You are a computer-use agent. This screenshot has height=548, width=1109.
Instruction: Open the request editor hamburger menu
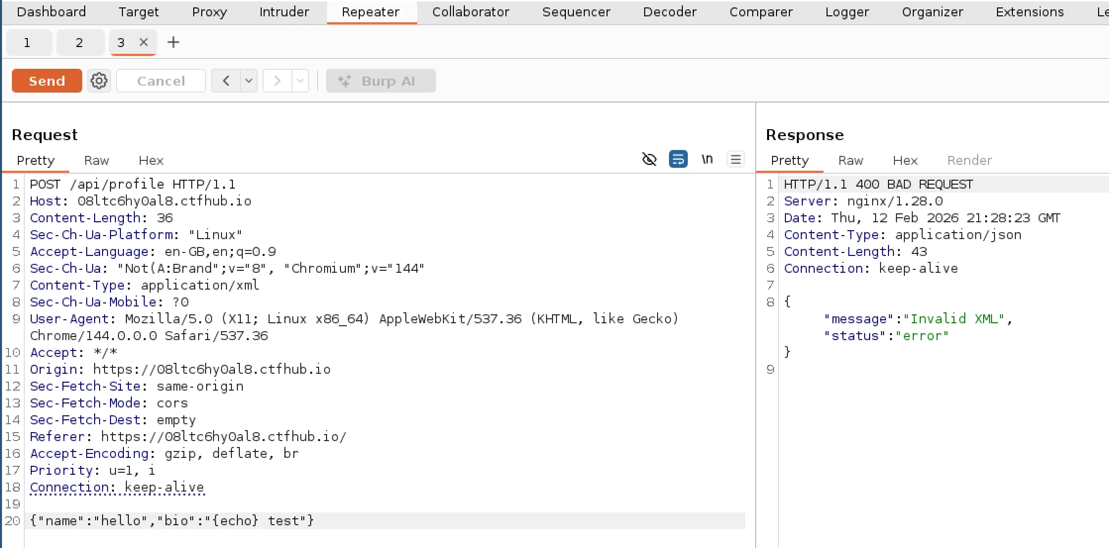pos(736,159)
